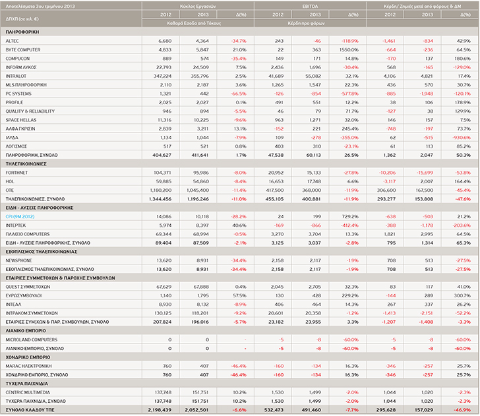Select the ΣΥΝΟΛΟ ΚΛΑΔΟΥ ΤΠΕ grand total label

pos(30,410)
